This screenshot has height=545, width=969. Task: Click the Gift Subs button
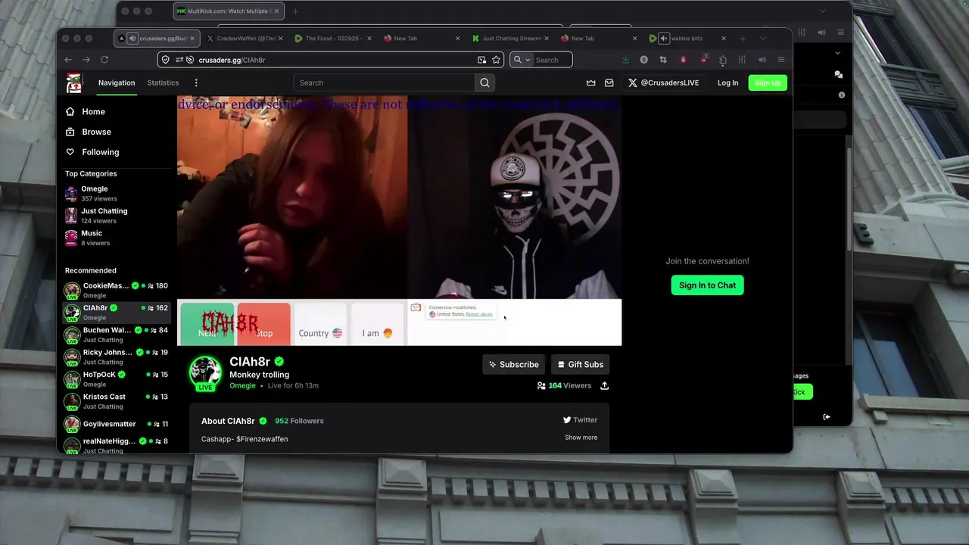581,364
